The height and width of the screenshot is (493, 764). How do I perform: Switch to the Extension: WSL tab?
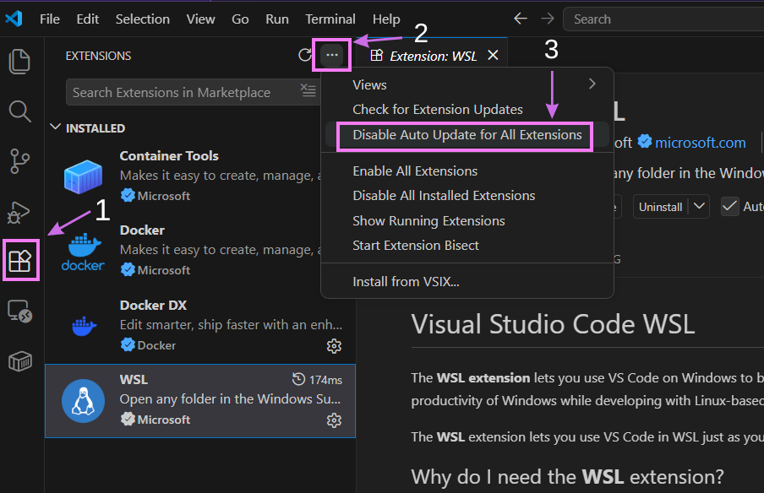click(x=434, y=56)
